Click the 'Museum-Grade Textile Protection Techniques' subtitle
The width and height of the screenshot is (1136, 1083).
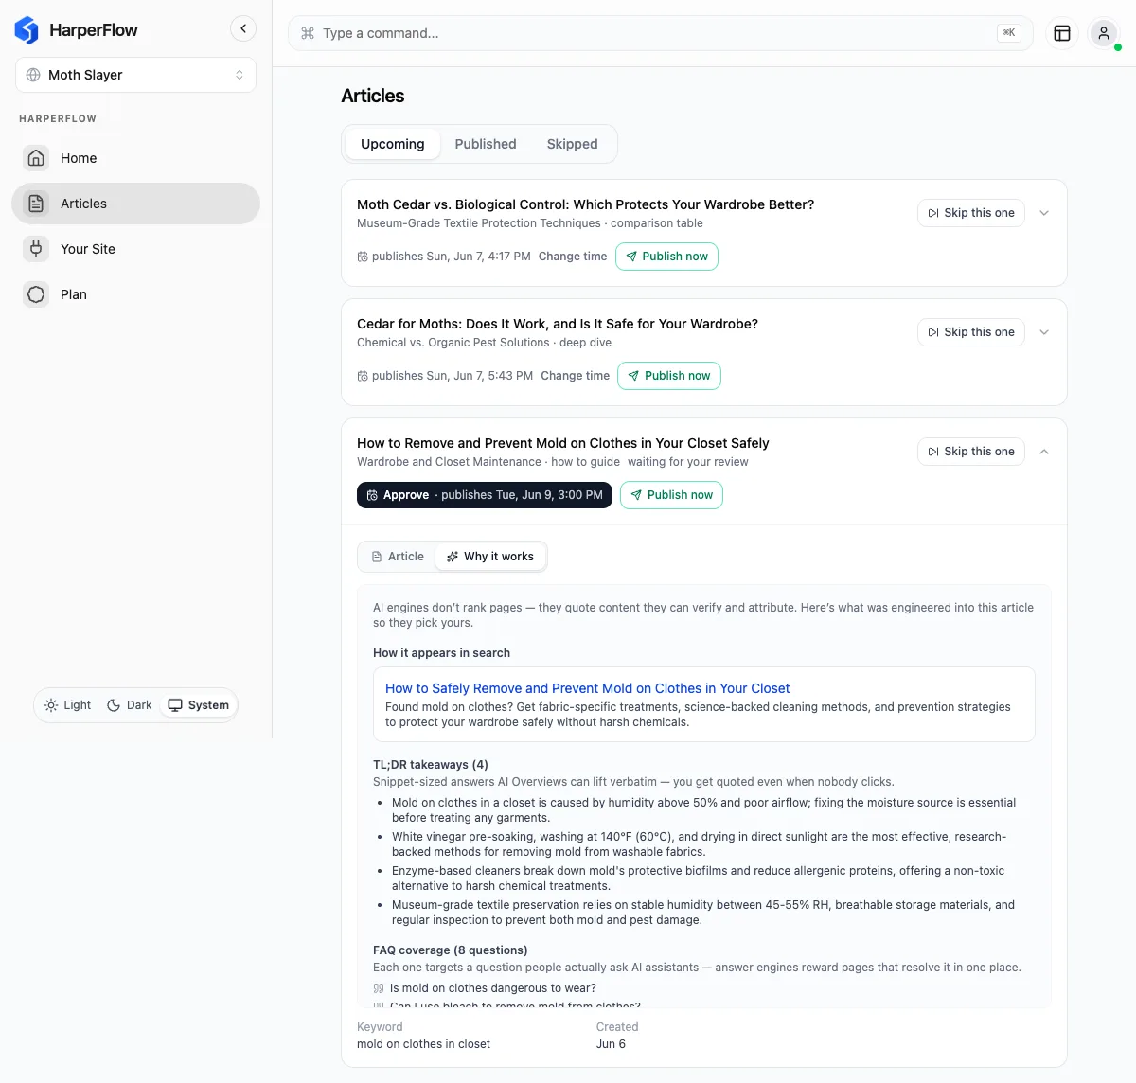point(479,223)
